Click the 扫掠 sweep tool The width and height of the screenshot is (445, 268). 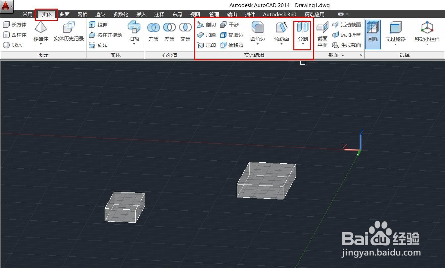tap(134, 31)
